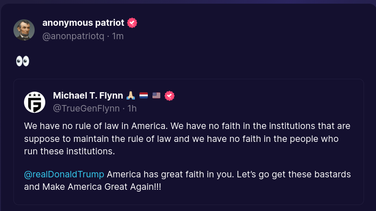Click the praying hands emoji
376x211 pixels.
(131, 96)
